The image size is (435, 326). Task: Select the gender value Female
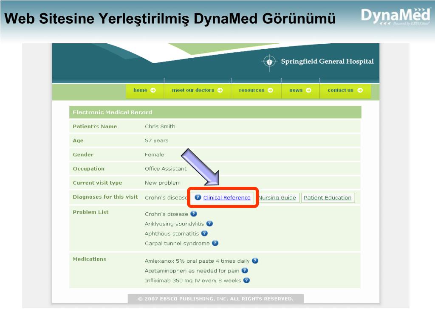(154, 155)
